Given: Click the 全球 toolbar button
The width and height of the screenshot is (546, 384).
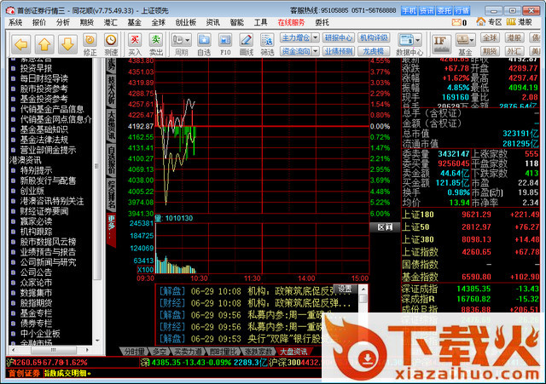Looking at the screenshot, I should (x=490, y=37).
